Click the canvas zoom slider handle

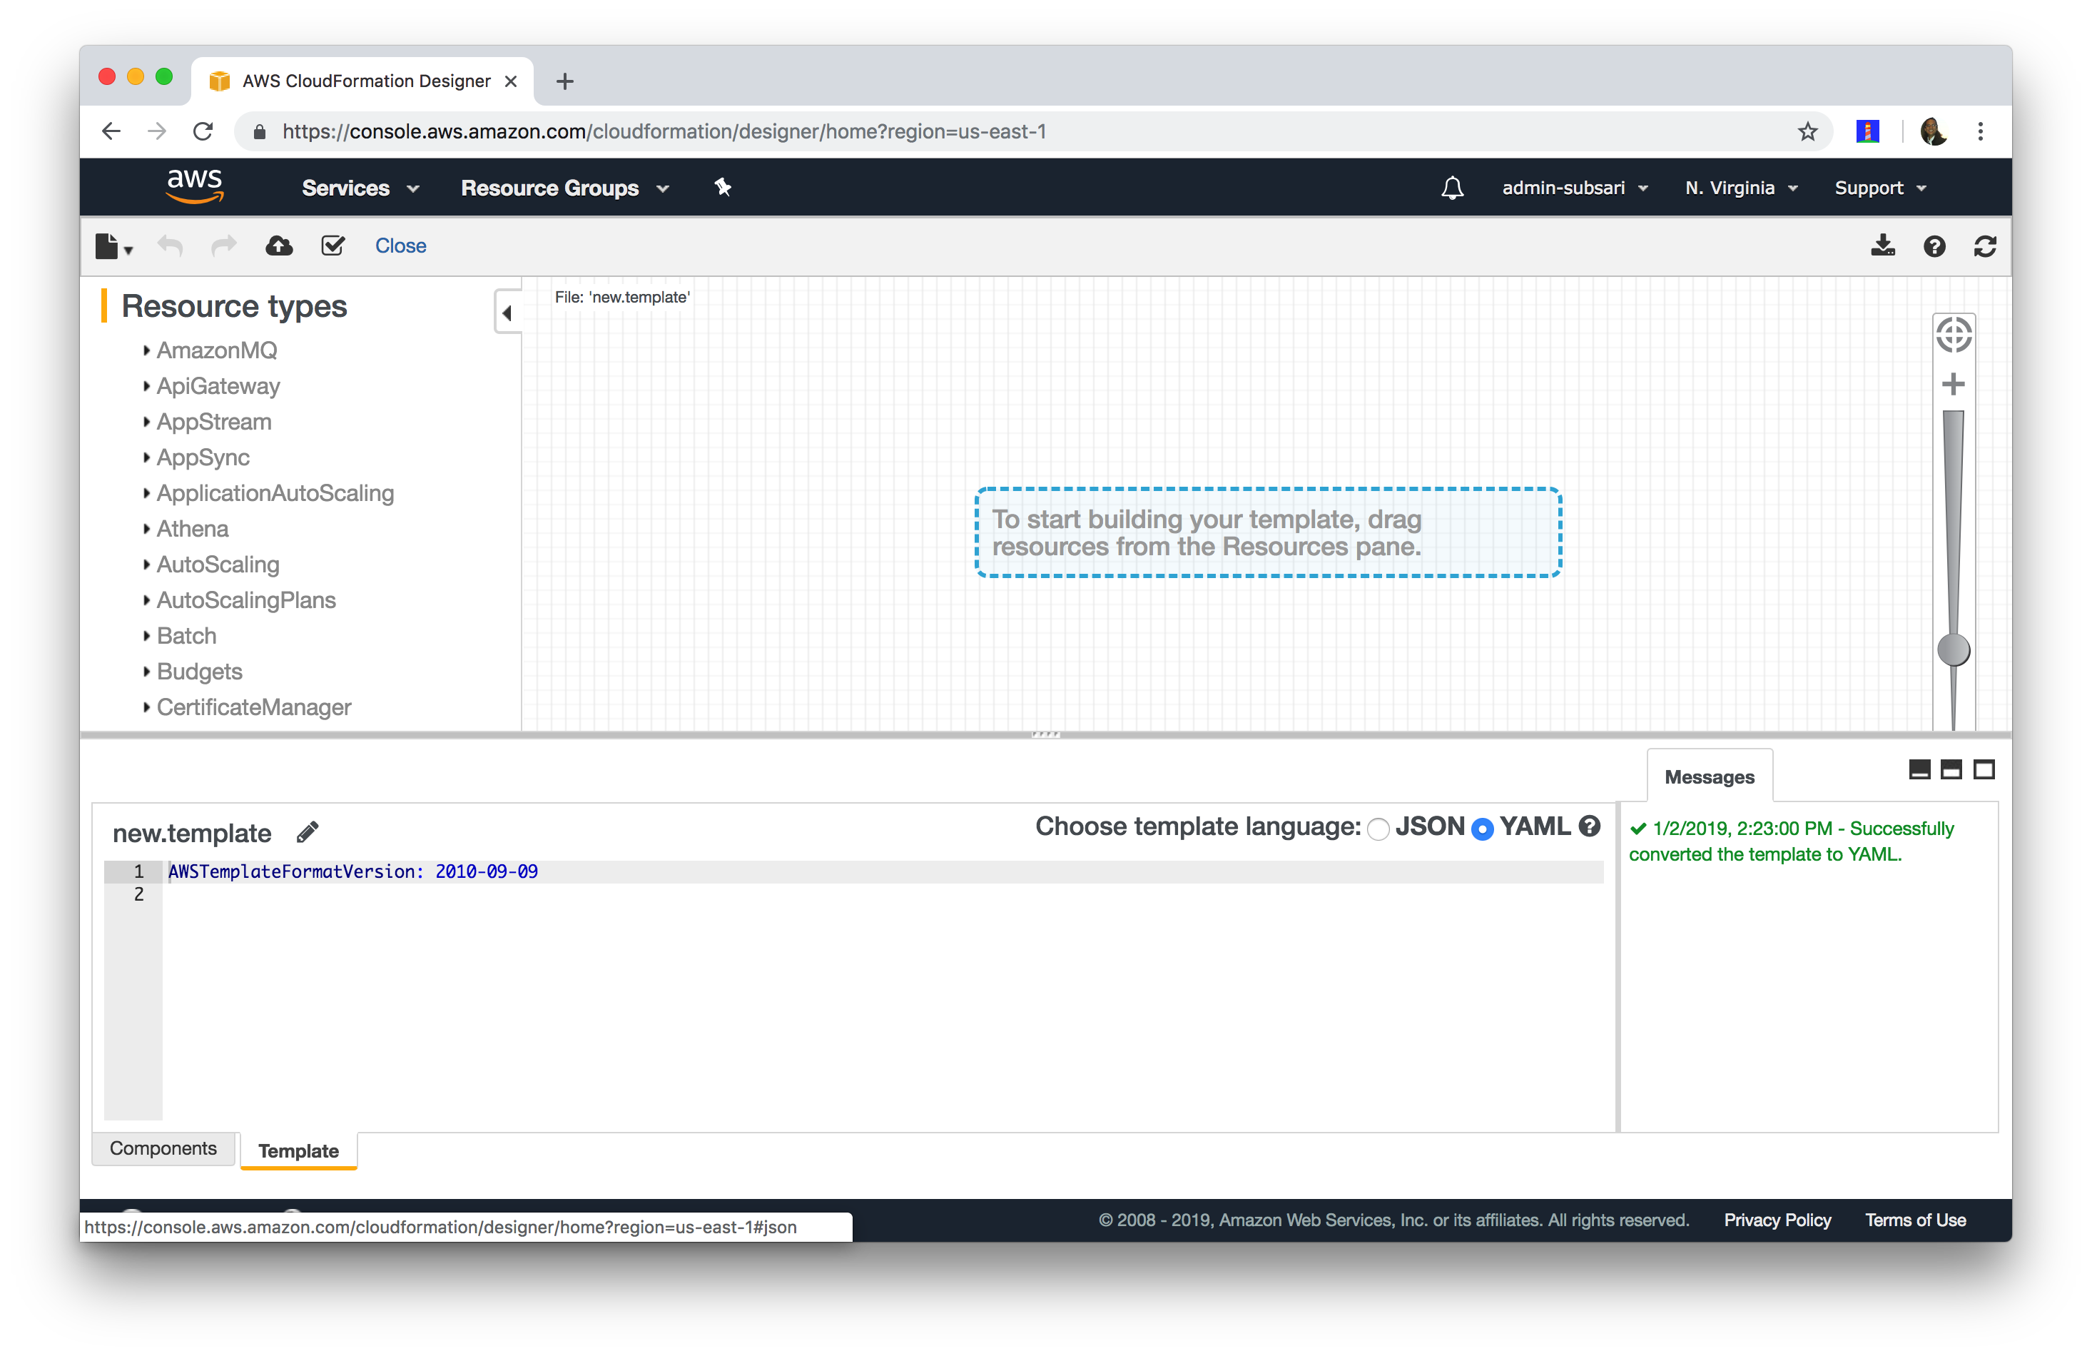click(x=1953, y=651)
